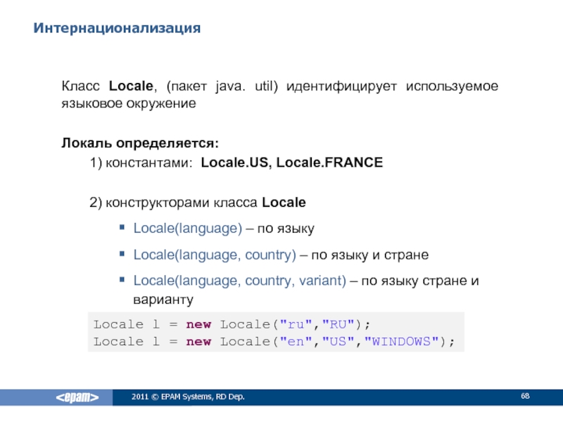The image size is (563, 422).
Task: Click the words языковое окружение
Action: (127, 103)
